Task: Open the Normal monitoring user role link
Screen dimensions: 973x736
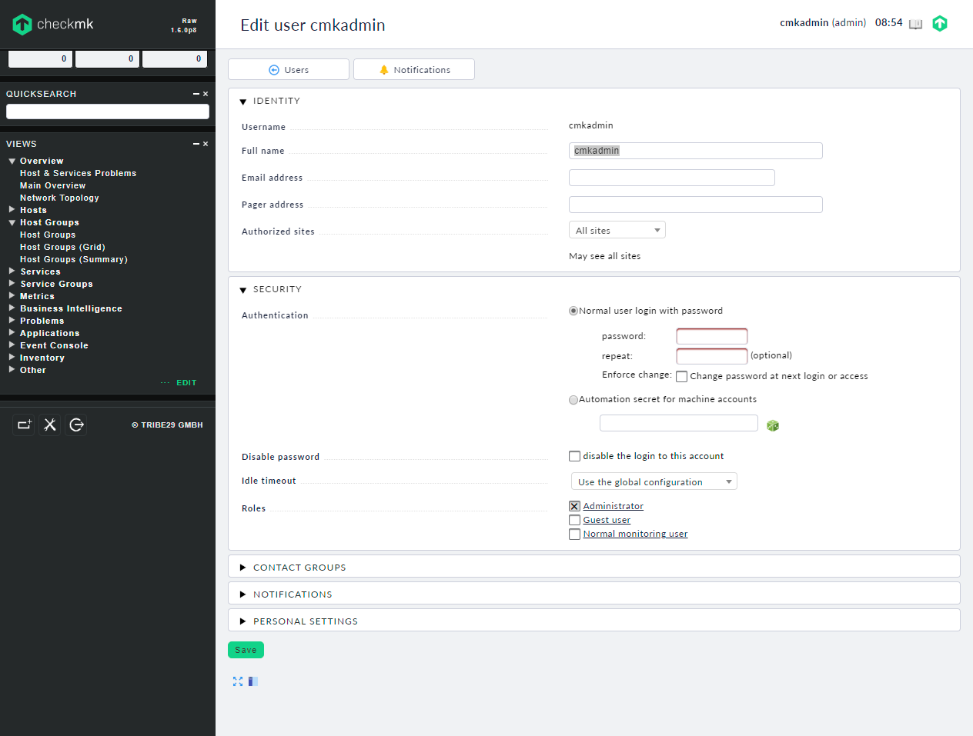Action: click(x=636, y=534)
